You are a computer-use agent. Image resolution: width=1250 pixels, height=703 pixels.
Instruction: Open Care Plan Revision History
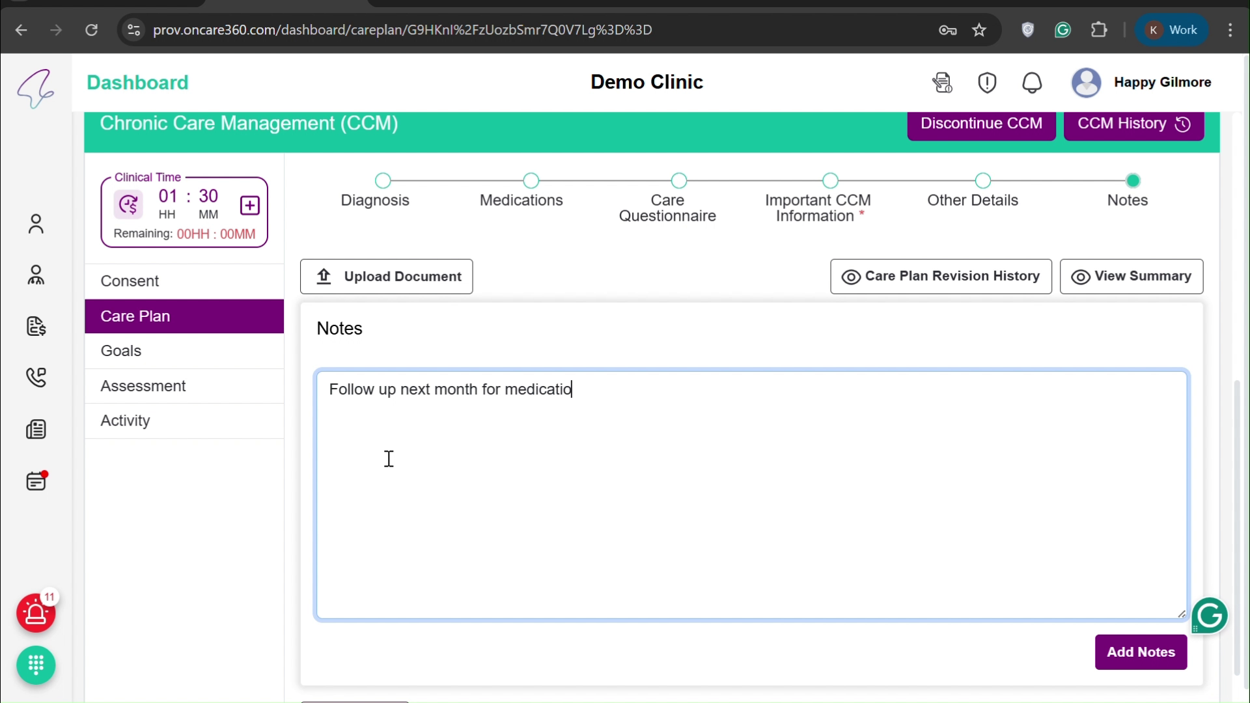click(941, 276)
